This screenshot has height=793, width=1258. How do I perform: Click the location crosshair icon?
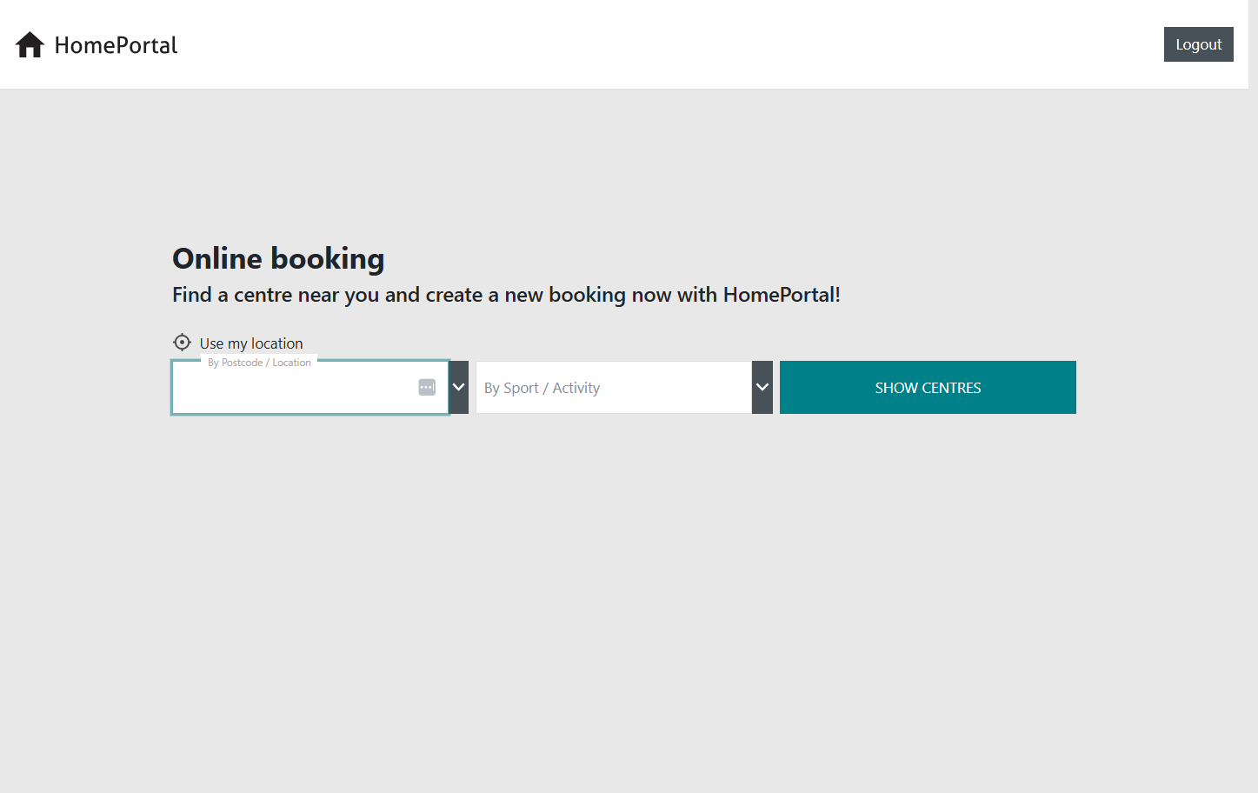182,343
